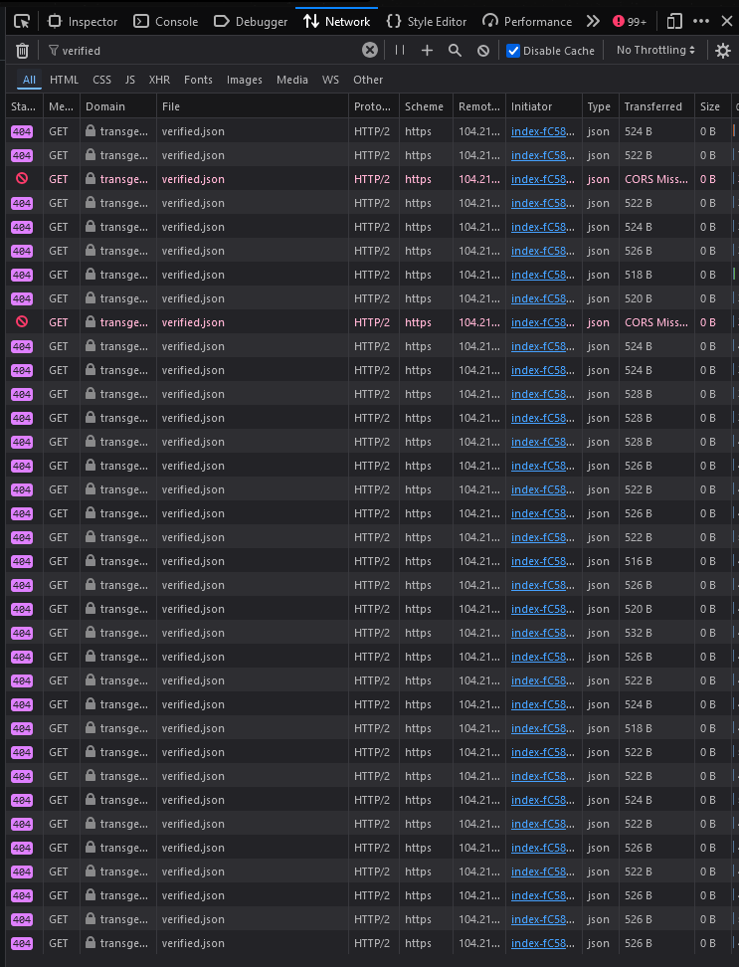Click the plus icon in the toolbar
The image size is (739, 967).
(427, 51)
